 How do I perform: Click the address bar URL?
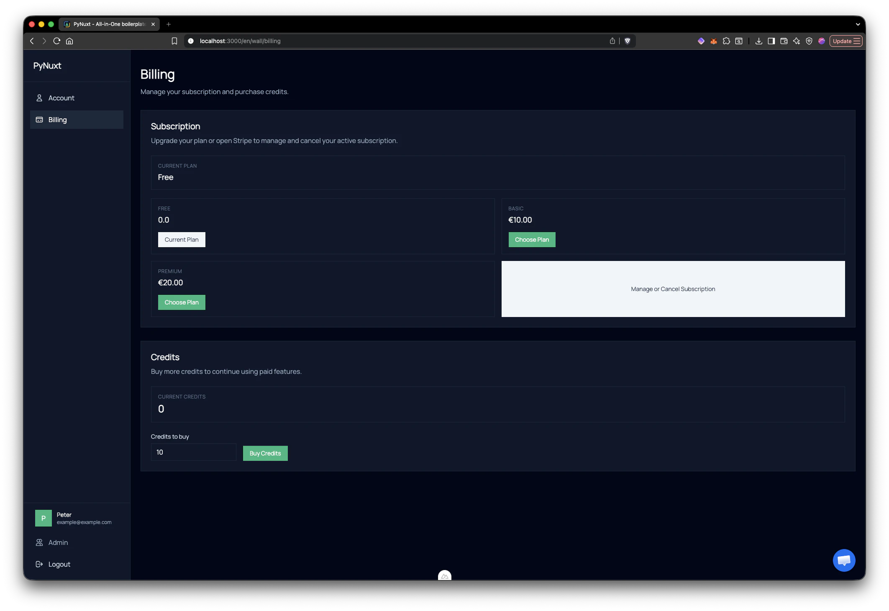pyautogui.click(x=240, y=41)
